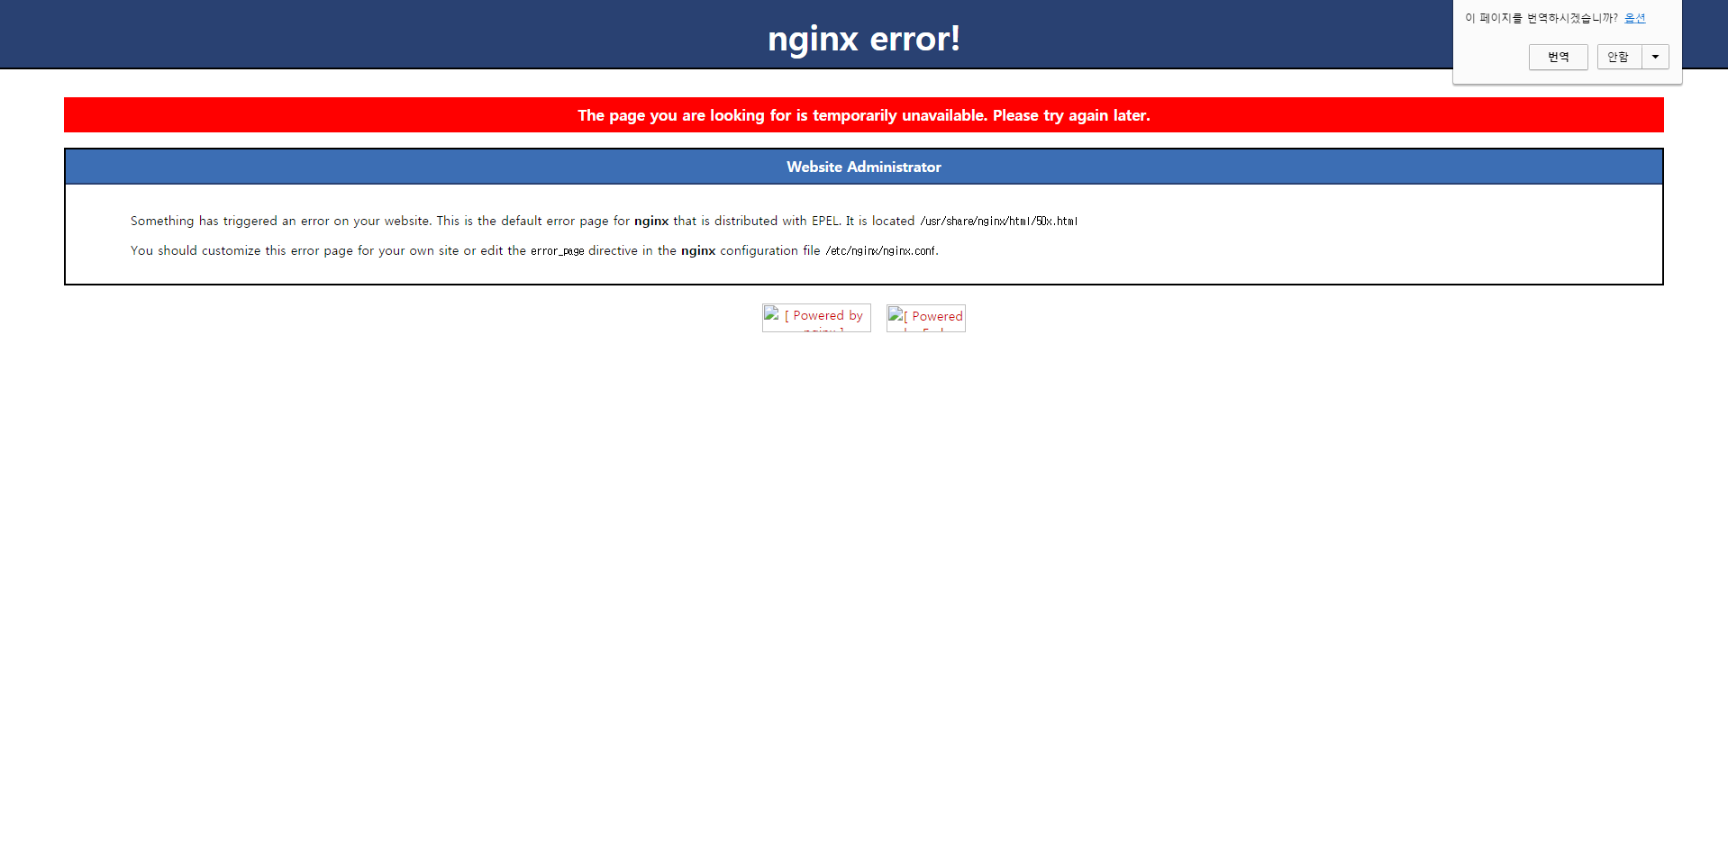Click the 'nginx error!' page heading

tap(863, 39)
